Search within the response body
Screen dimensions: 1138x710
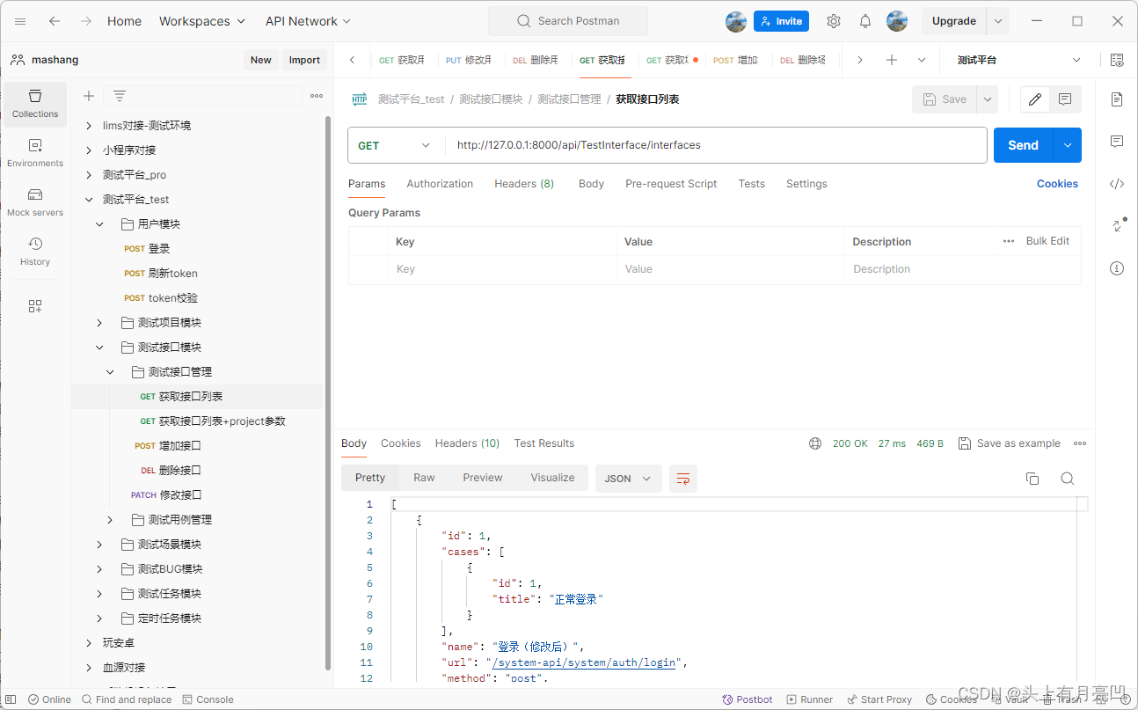tap(1067, 479)
